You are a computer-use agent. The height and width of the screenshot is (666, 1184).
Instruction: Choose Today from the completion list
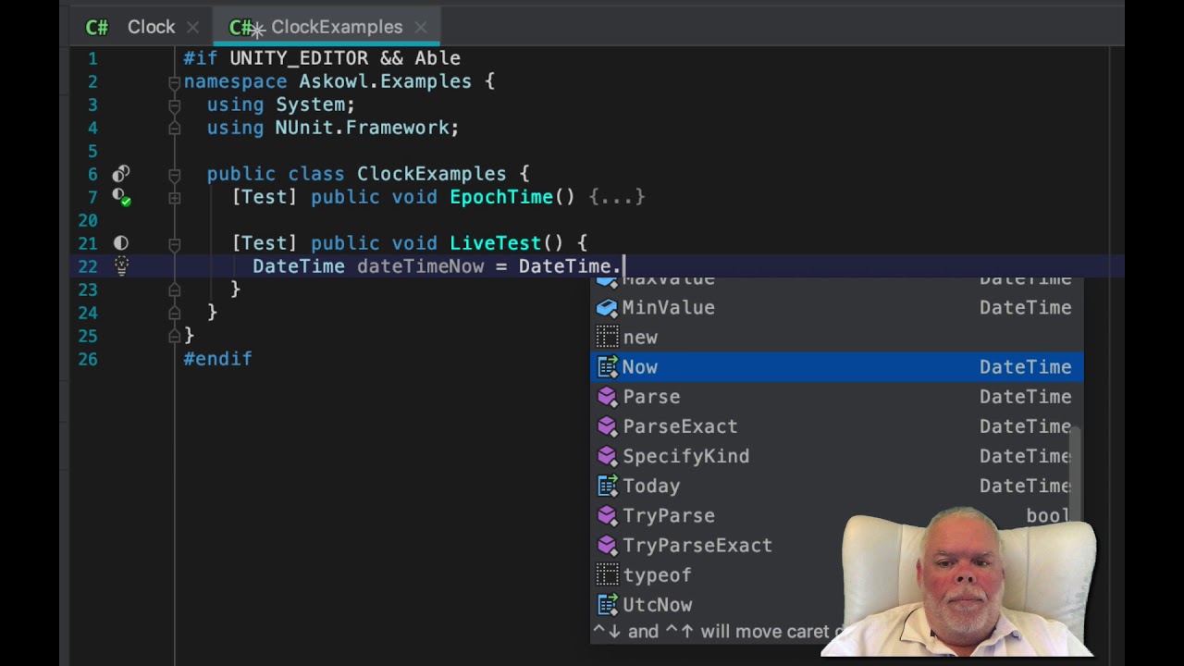click(x=837, y=485)
